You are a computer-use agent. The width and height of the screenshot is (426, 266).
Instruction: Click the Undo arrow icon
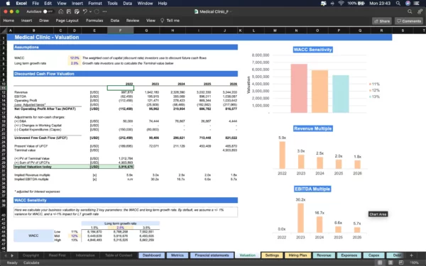point(84,11)
